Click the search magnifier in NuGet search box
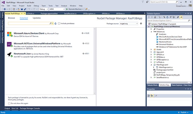Viewport: 193px width, 114px height. [x=50, y=23]
